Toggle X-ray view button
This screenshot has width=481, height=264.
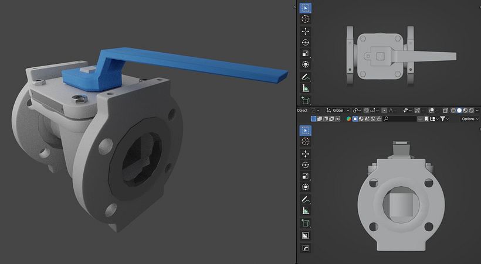(x=445, y=110)
